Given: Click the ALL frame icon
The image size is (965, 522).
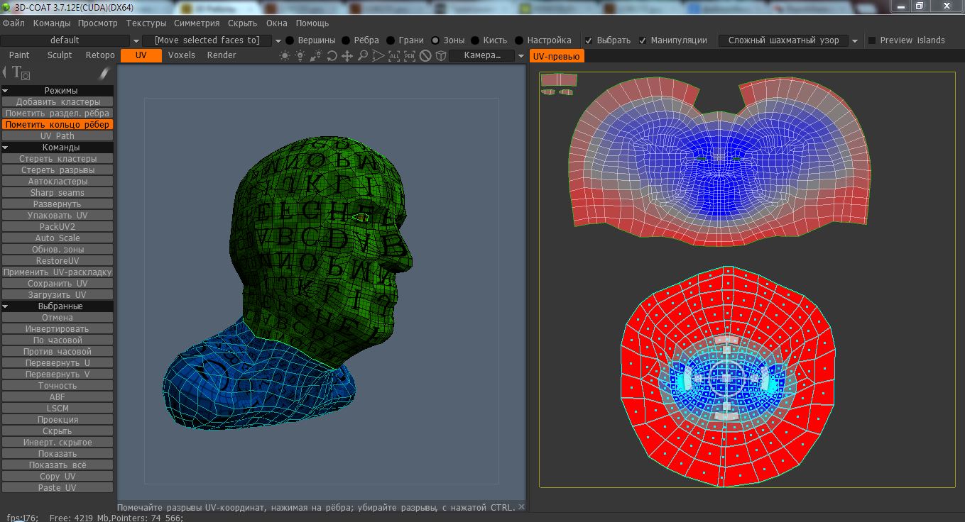Looking at the screenshot, I should [x=394, y=56].
